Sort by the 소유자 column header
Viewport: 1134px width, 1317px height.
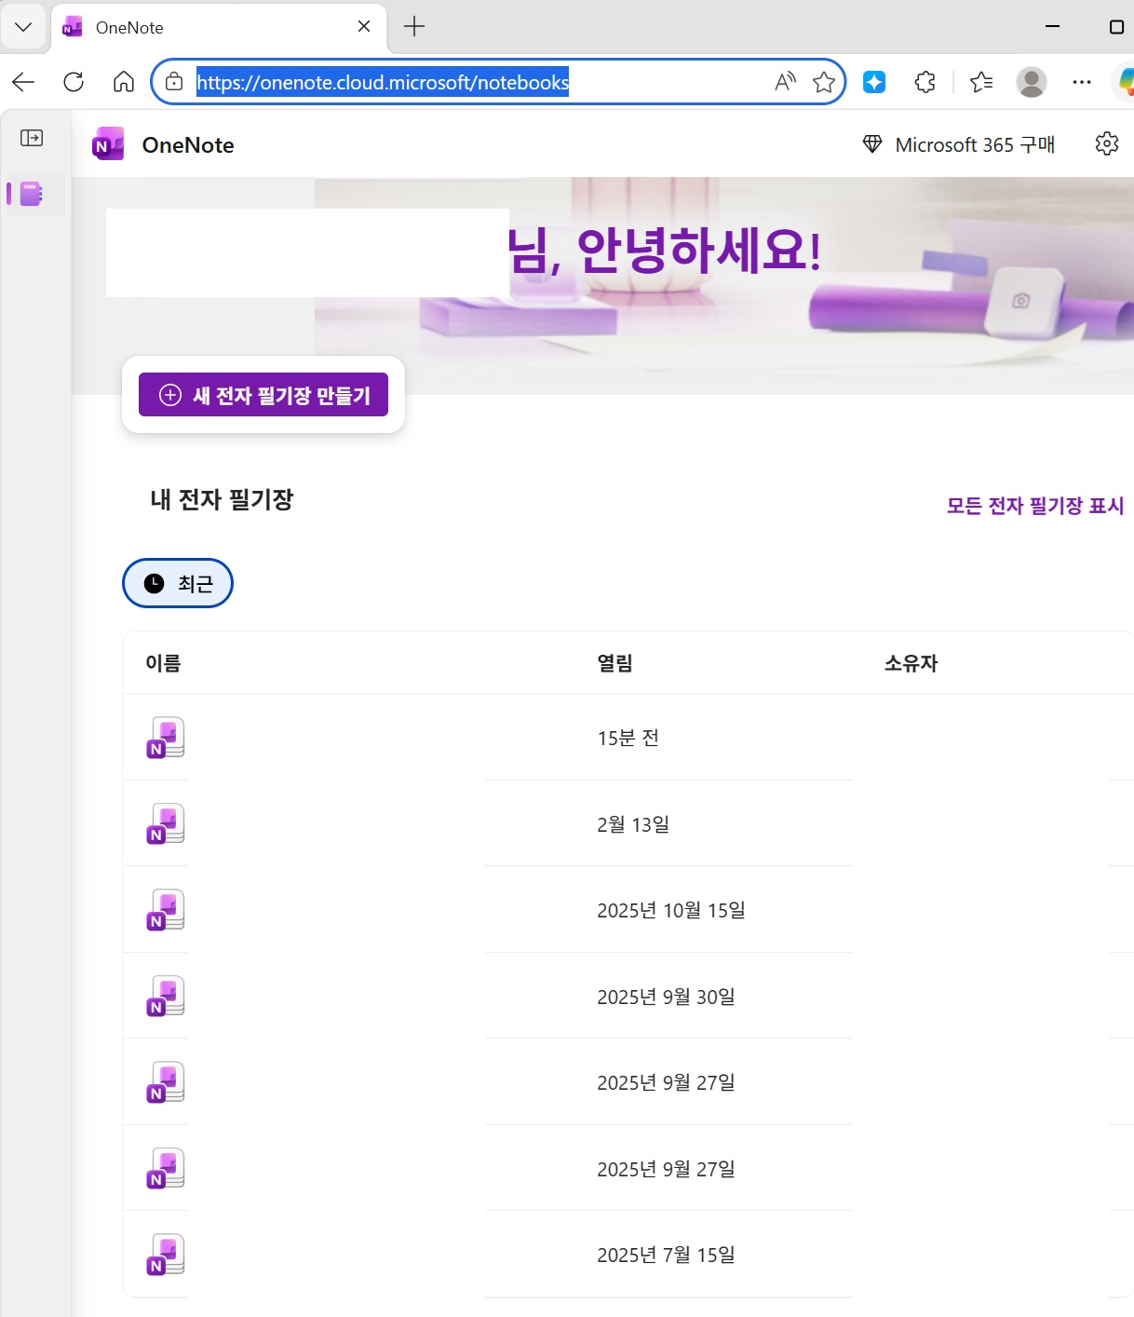[x=911, y=663]
